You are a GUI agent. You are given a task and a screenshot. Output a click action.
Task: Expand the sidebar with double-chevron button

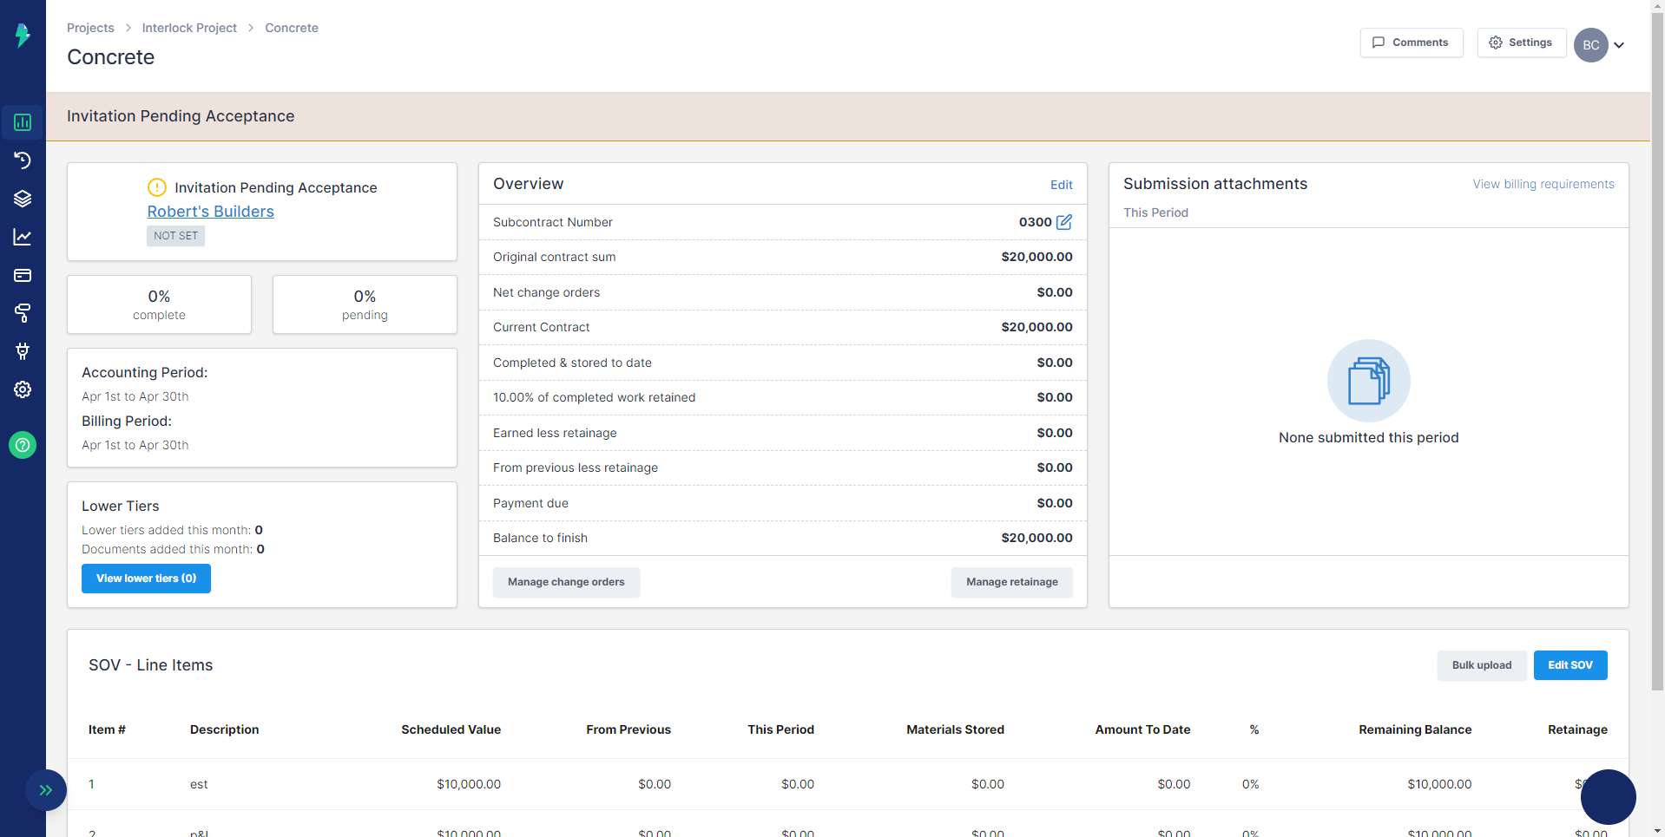[x=46, y=790]
